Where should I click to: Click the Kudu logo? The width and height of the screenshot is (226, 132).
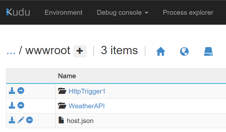pos(18,12)
